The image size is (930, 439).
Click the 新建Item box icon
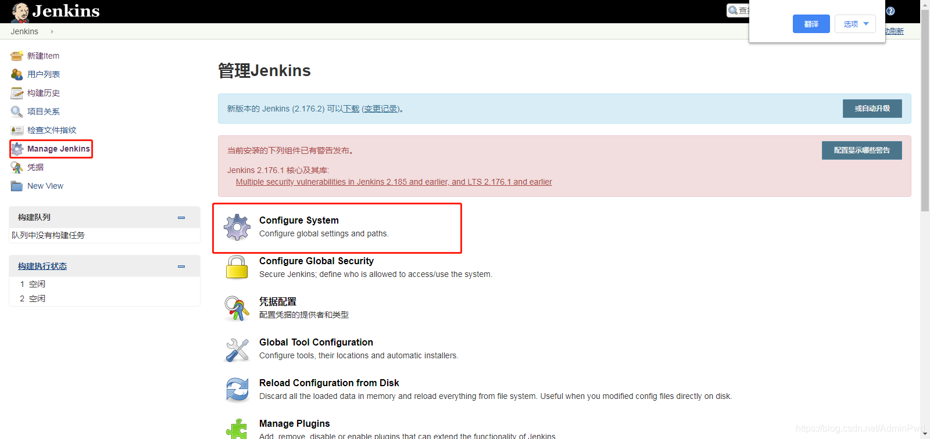point(17,56)
